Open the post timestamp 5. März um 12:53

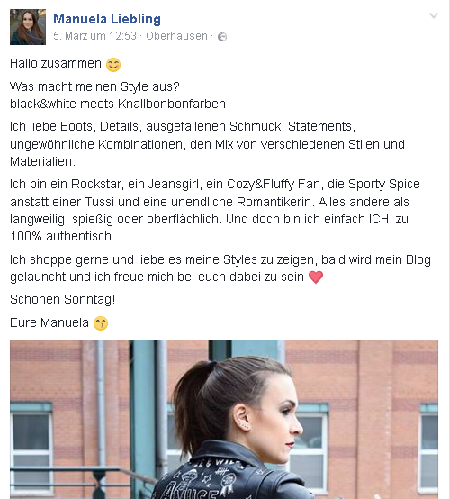point(94,36)
